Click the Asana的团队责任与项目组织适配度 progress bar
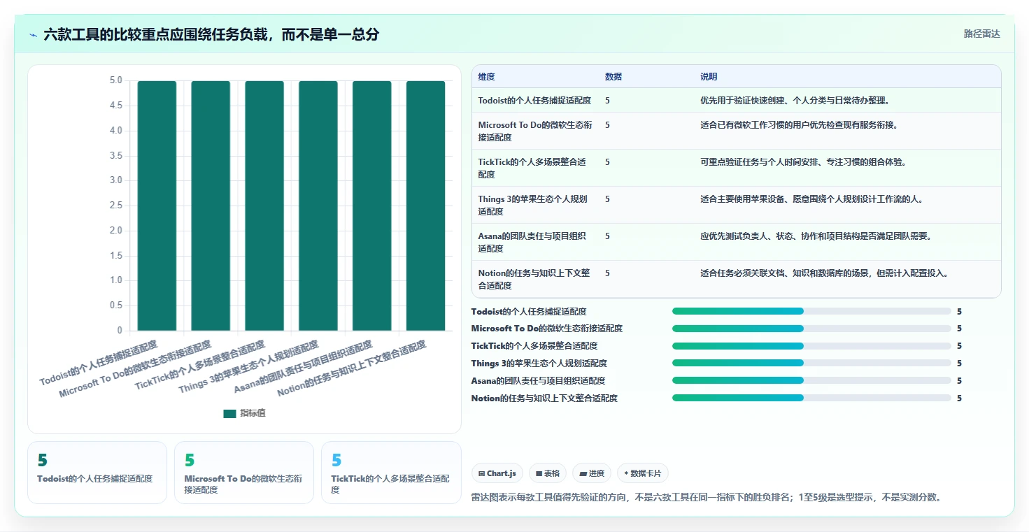Screen dimensions: 1029x532 coord(811,380)
